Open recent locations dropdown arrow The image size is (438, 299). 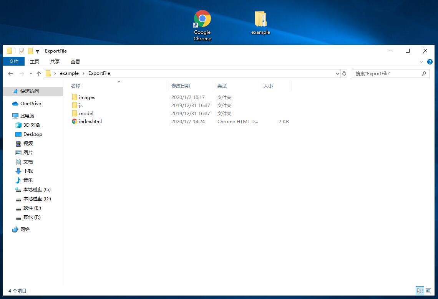(x=30, y=74)
